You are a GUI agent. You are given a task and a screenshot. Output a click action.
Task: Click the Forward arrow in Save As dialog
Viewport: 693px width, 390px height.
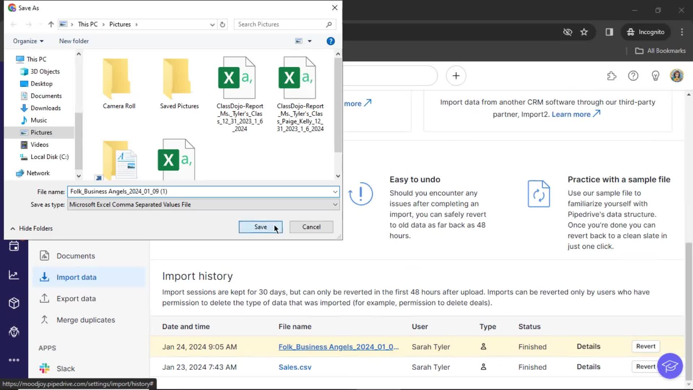[29, 24]
